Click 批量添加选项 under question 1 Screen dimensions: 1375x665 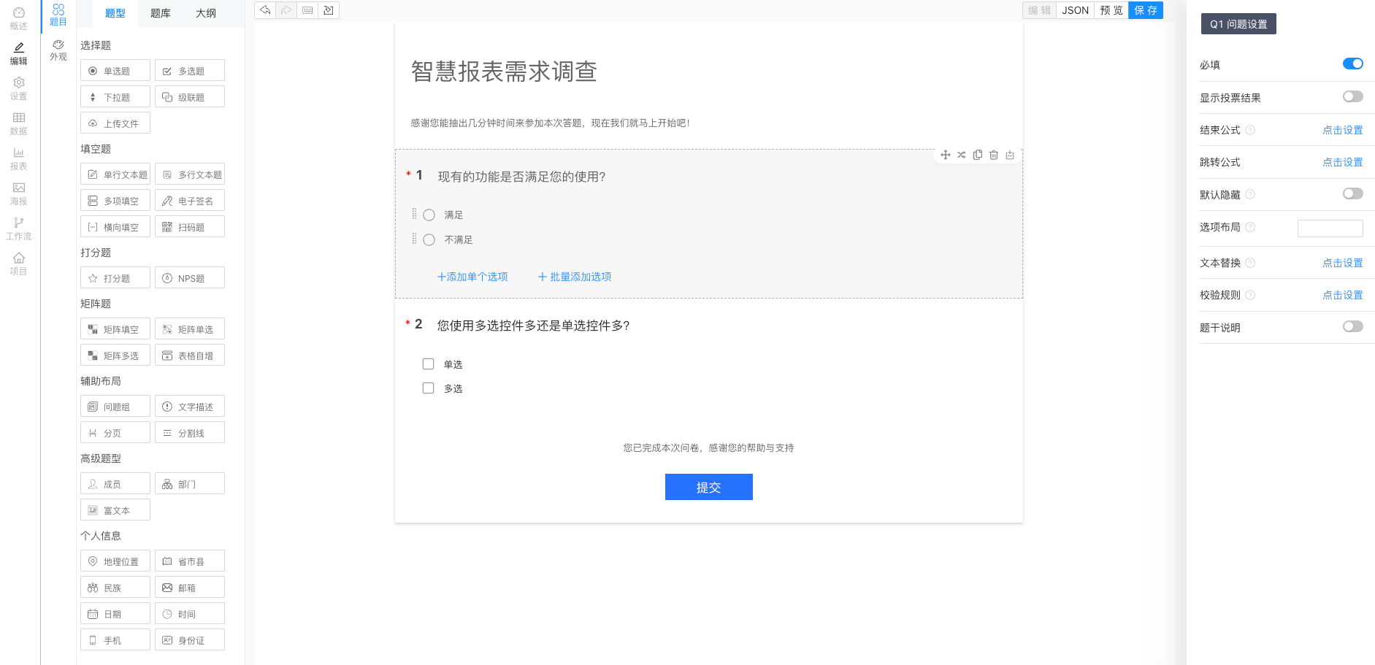point(574,277)
